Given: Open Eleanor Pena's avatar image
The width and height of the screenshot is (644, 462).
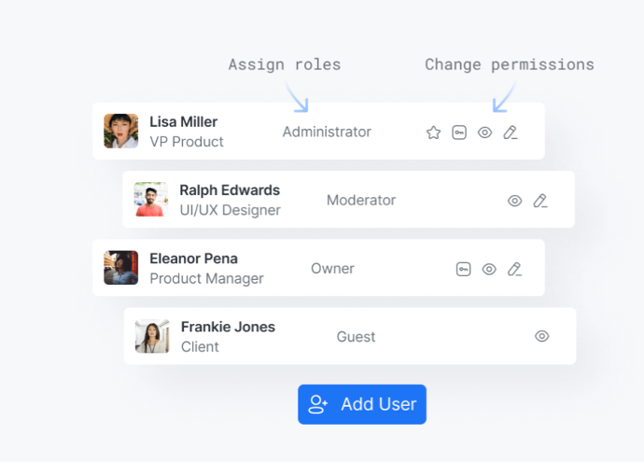Looking at the screenshot, I should coord(121,268).
